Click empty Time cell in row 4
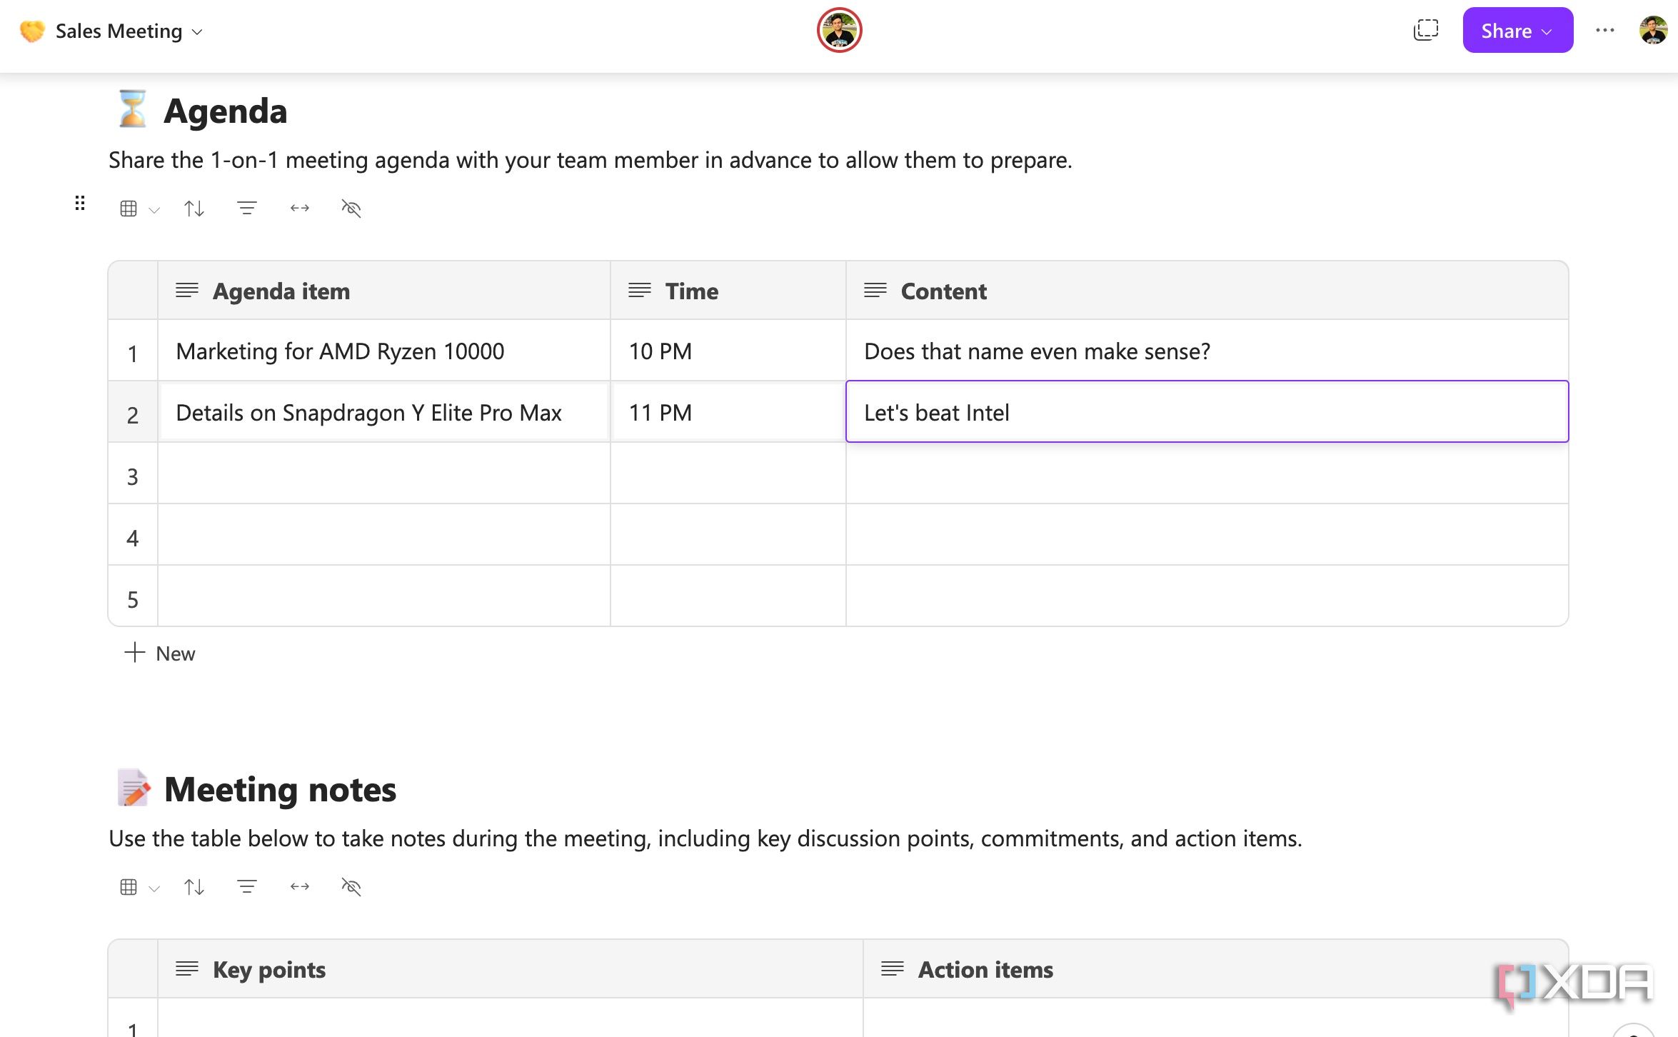The height and width of the screenshot is (1037, 1678). click(x=728, y=535)
